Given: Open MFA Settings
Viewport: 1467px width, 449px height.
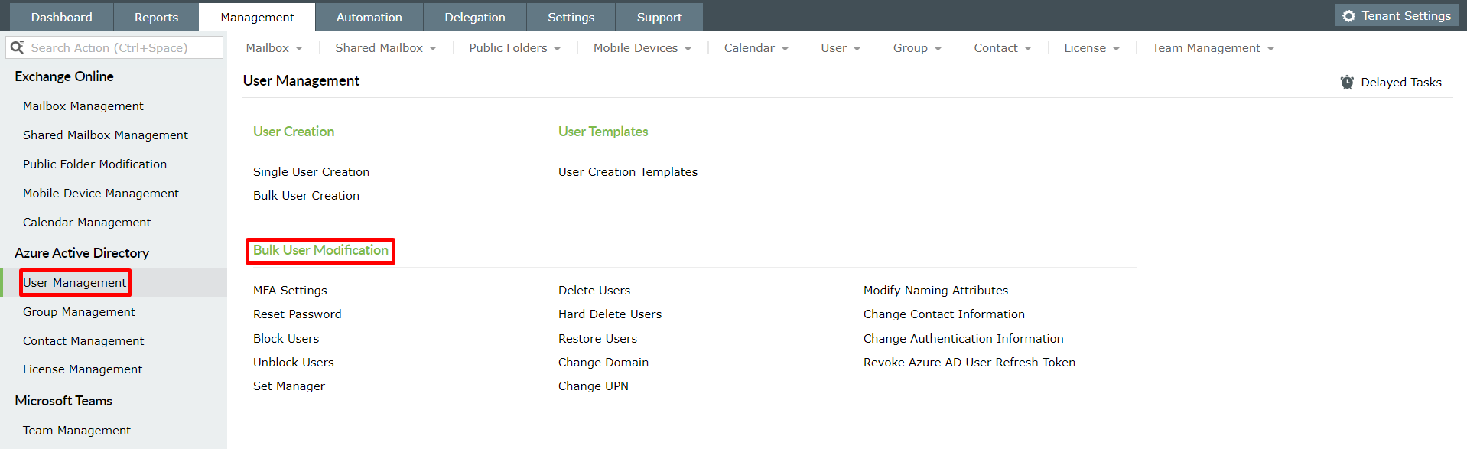Looking at the screenshot, I should pos(290,291).
